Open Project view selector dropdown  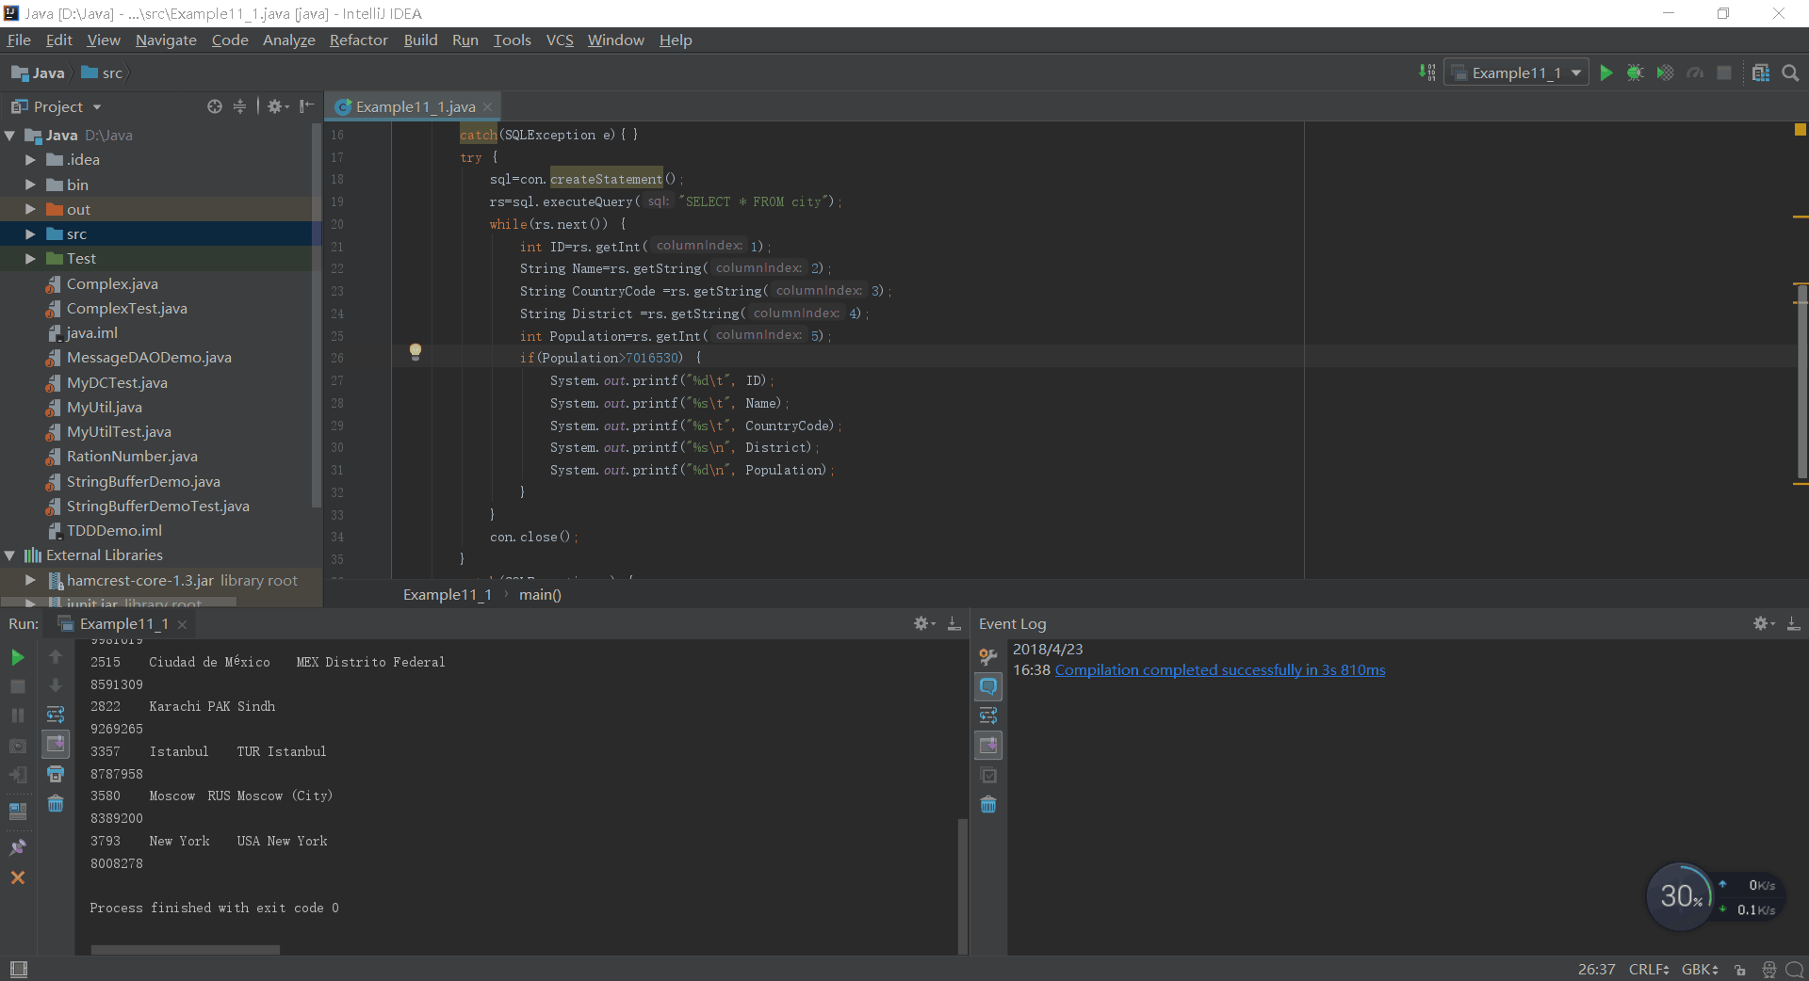57,106
